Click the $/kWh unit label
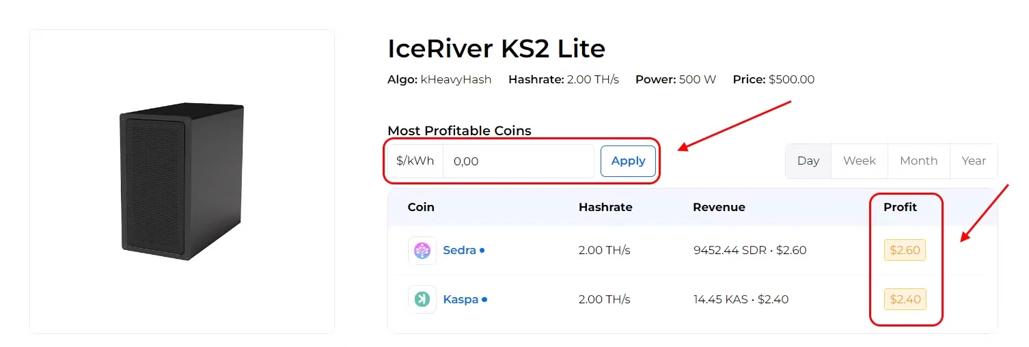 pyautogui.click(x=415, y=162)
